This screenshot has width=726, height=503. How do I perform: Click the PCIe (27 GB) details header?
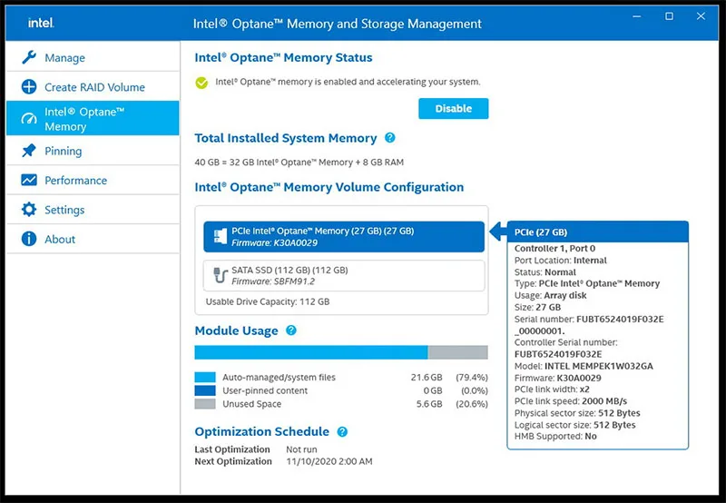pyautogui.click(x=598, y=232)
